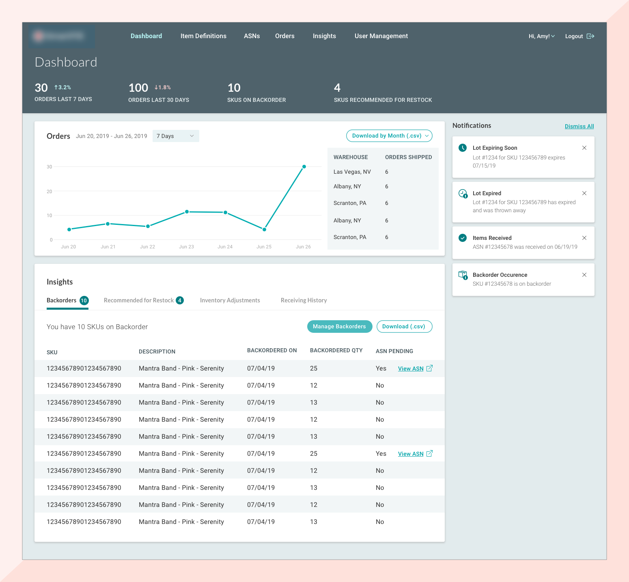
Task: Click the Lot Expired clock alert icon
Action: (463, 194)
